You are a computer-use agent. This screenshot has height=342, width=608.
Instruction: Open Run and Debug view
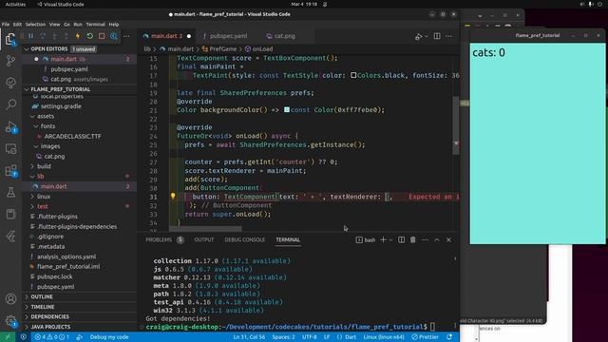[x=10, y=127]
